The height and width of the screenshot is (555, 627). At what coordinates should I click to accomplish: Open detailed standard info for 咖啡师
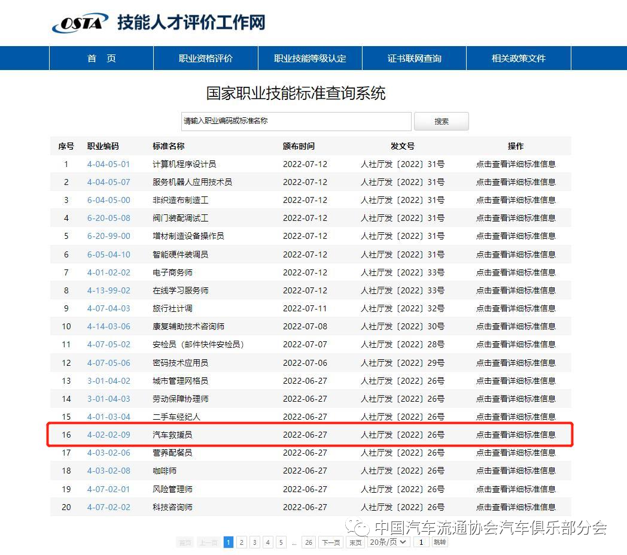tap(516, 471)
